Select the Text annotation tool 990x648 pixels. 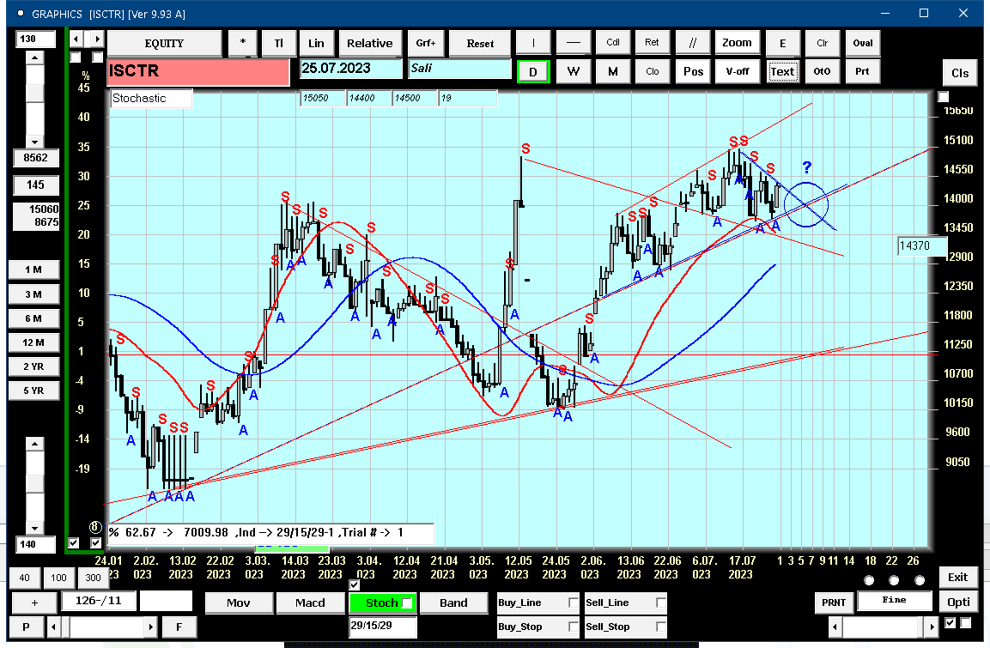(x=781, y=71)
